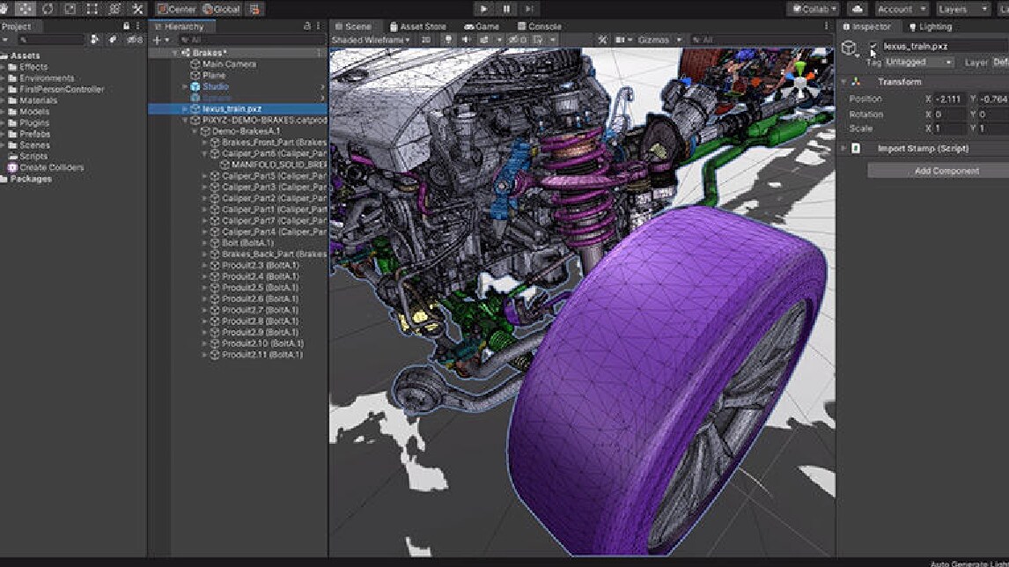Select the Move tool
This screenshot has width=1009, height=567.
[x=24, y=8]
